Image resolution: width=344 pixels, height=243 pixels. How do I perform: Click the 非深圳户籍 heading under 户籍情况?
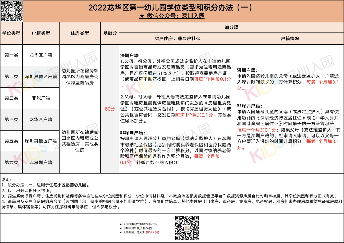250,106
